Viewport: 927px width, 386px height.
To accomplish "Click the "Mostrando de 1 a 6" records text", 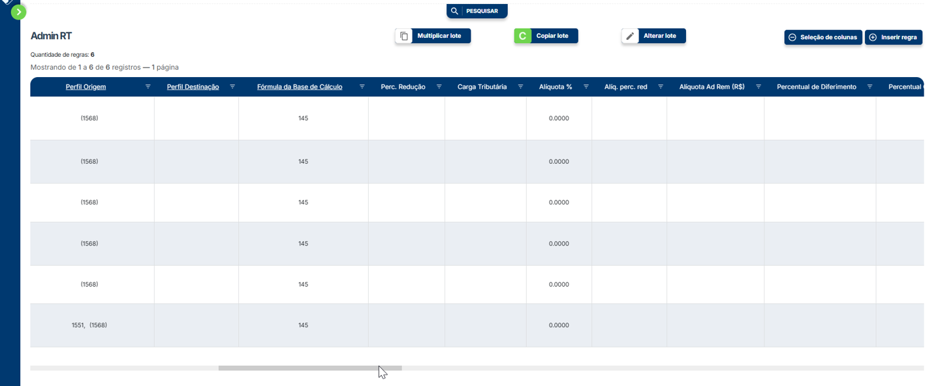I will pos(104,67).
